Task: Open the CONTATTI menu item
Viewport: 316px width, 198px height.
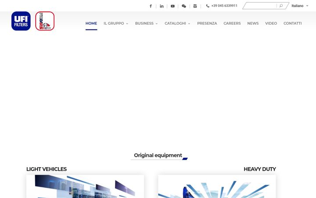Action: click(x=292, y=23)
